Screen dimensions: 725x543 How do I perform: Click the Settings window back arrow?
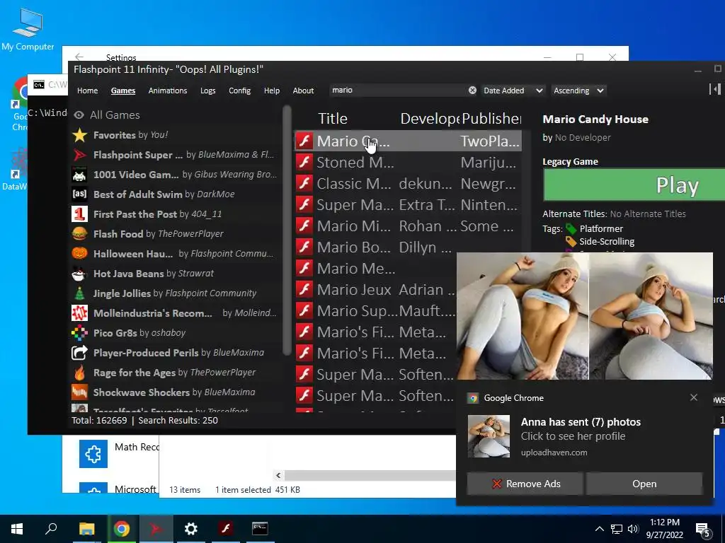[79, 57]
